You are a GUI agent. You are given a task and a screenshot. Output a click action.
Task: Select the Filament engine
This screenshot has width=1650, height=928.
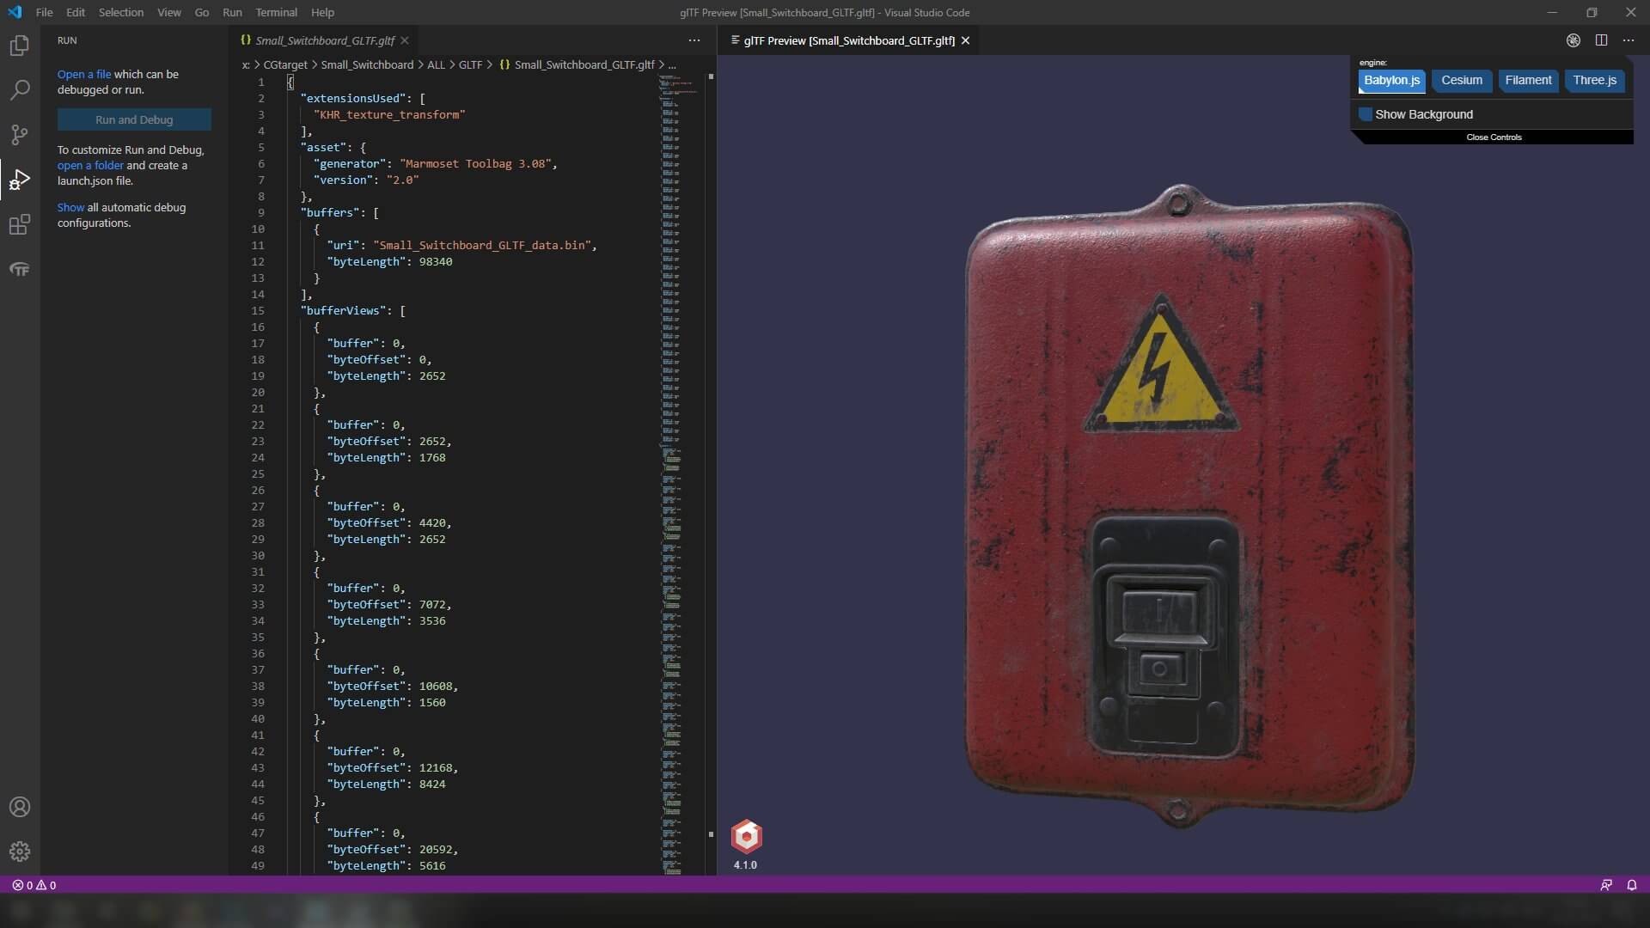click(x=1528, y=80)
